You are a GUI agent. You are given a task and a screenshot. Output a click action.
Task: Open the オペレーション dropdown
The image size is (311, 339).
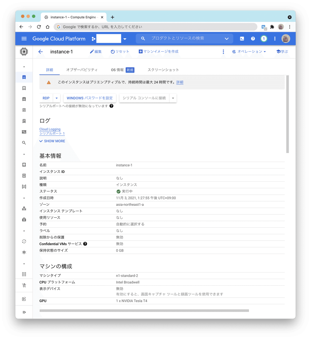(249, 52)
